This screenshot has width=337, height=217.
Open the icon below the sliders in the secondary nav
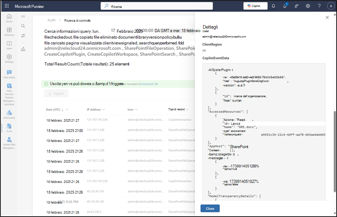[x=23, y=49]
